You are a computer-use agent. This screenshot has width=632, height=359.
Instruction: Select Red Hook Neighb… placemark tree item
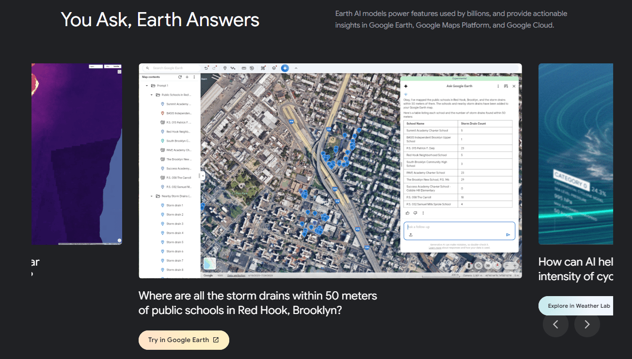(176, 132)
